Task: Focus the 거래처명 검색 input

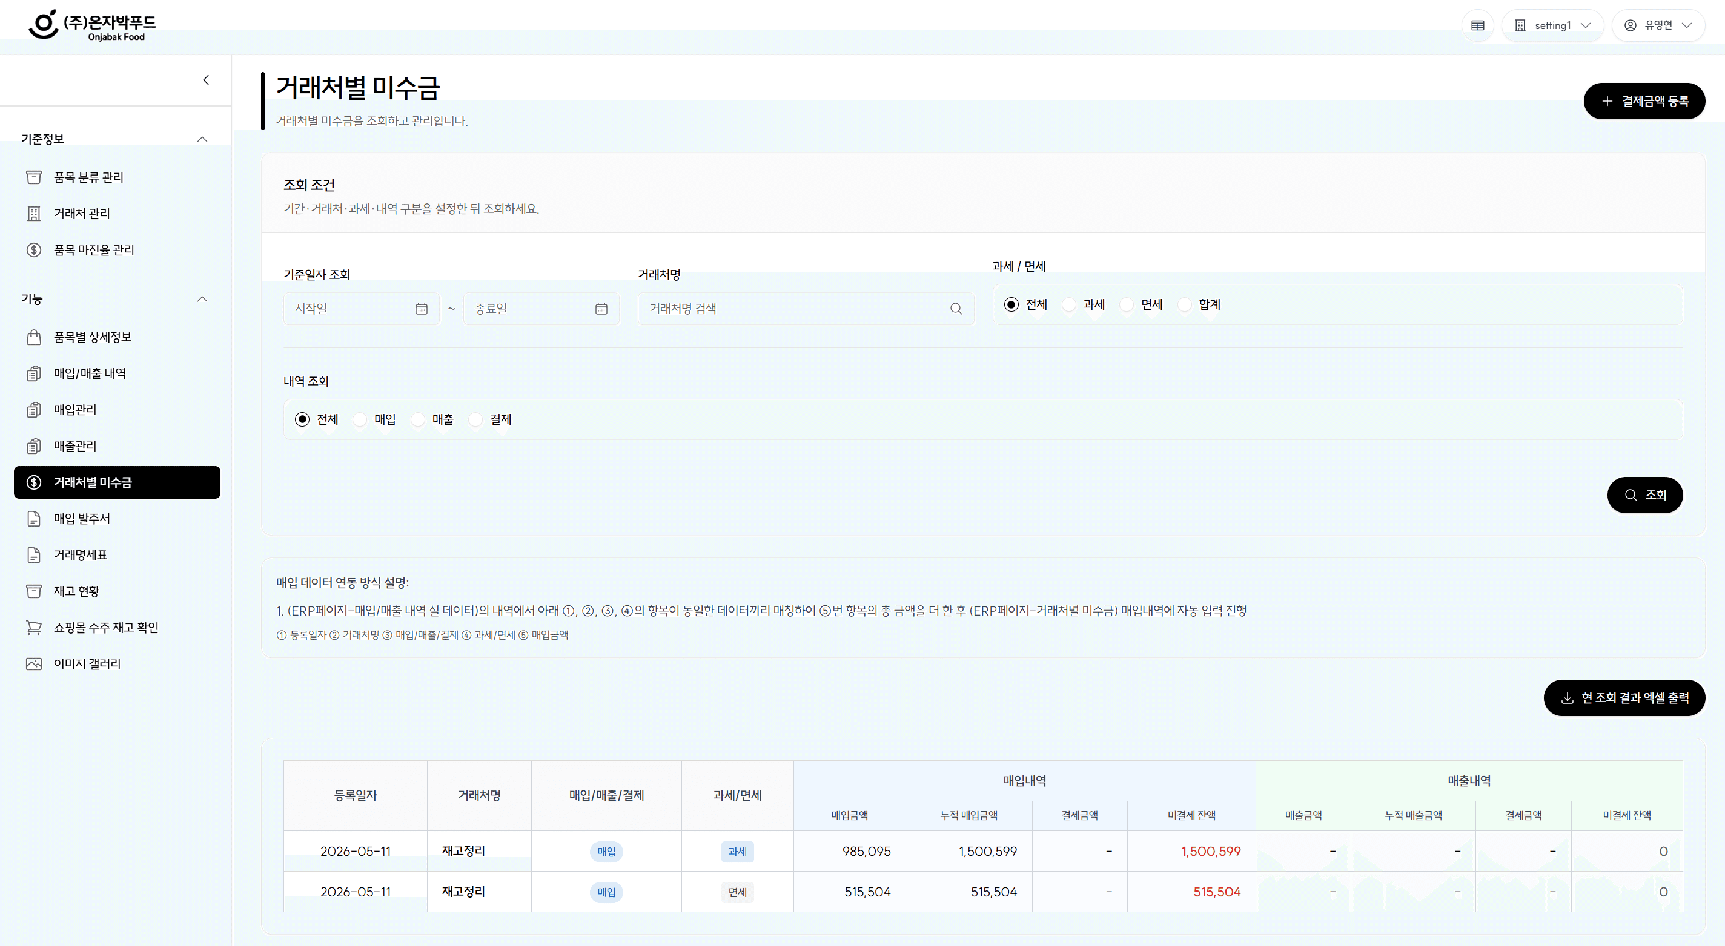Action: click(806, 309)
